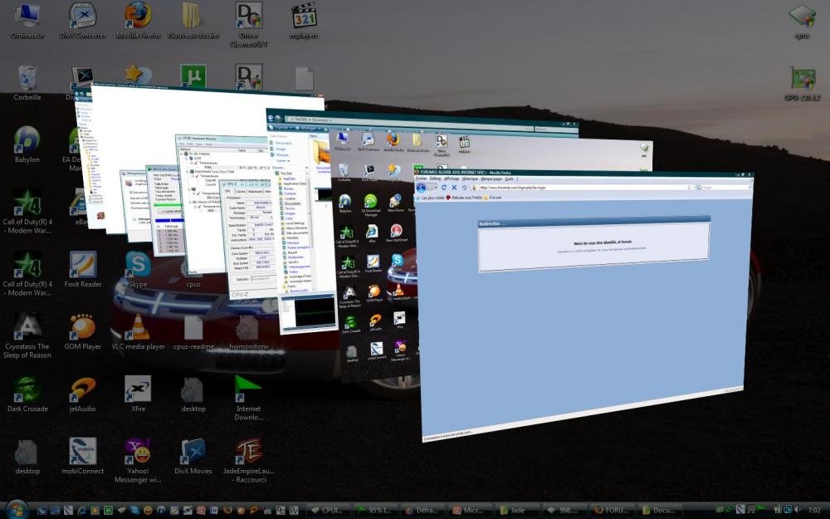Open the Mozilla Firefox desktop shortcut
This screenshot has height=519, width=830.
click(x=138, y=16)
